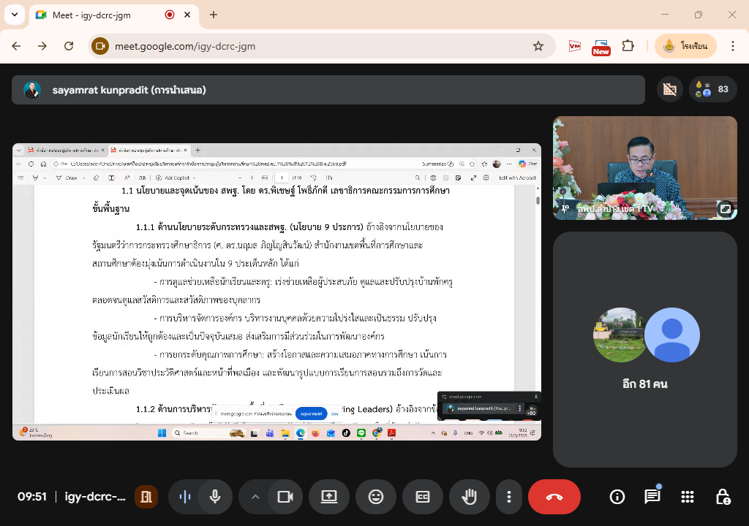Click the crossed-out grid icon beside participant count
Screen dimensions: 749x526
click(x=669, y=90)
